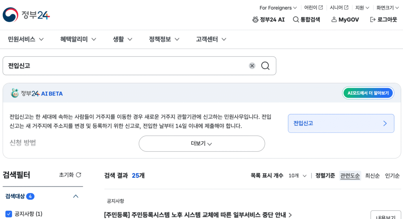Image resolution: width=403 pixels, height=219 pixels.
Task: Expand the 화면크기 dropdown
Action: coord(388,8)
